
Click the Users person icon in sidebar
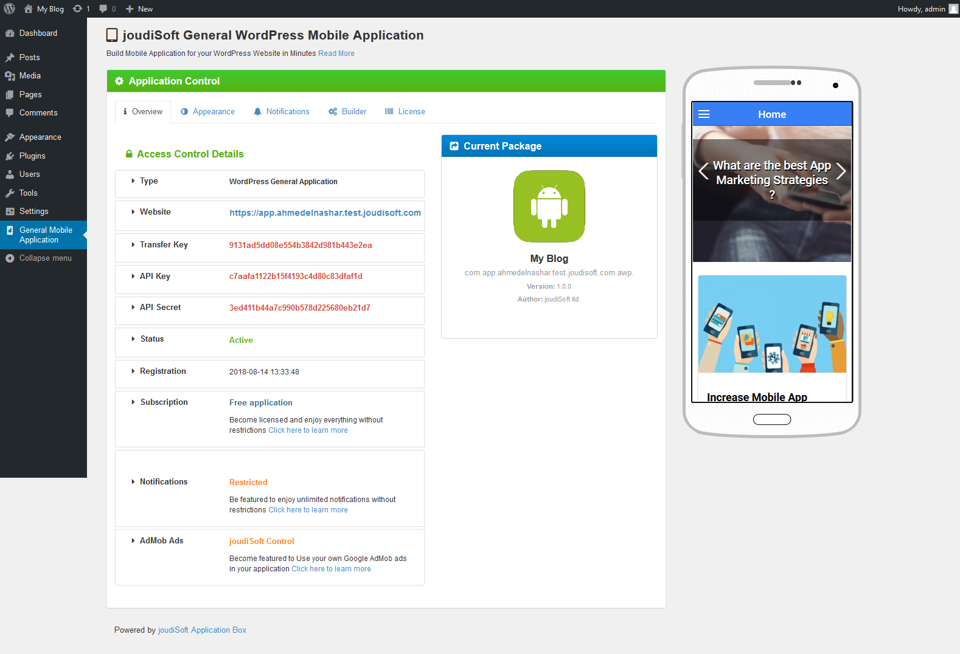pos(10,174)
